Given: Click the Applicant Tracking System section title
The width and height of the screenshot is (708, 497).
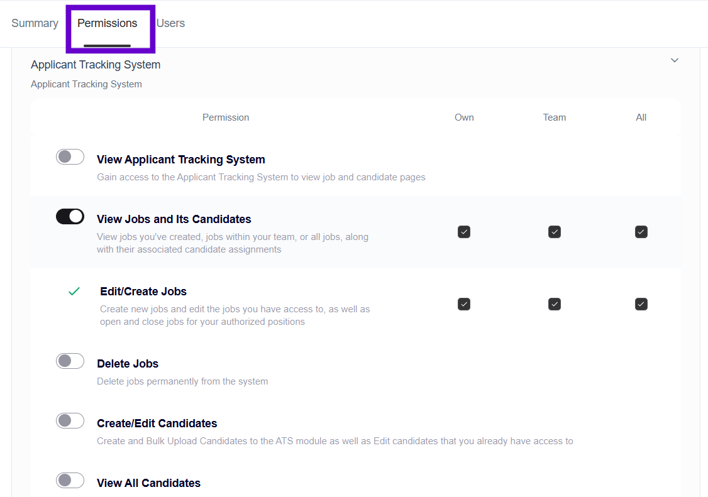Looking at the screenshot, I should [96, 65].
